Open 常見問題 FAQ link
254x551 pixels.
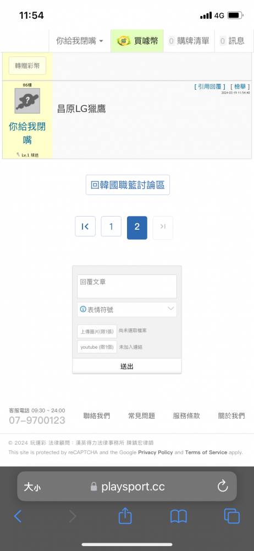coord(141,416)
